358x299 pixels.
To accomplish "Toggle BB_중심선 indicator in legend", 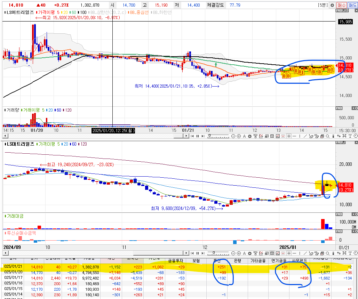I will click(x=138, y=12).
